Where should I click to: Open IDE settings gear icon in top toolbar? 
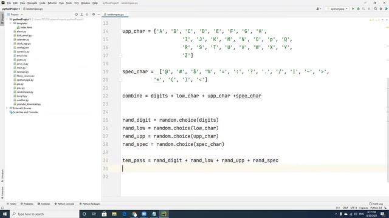click(381, 8)
